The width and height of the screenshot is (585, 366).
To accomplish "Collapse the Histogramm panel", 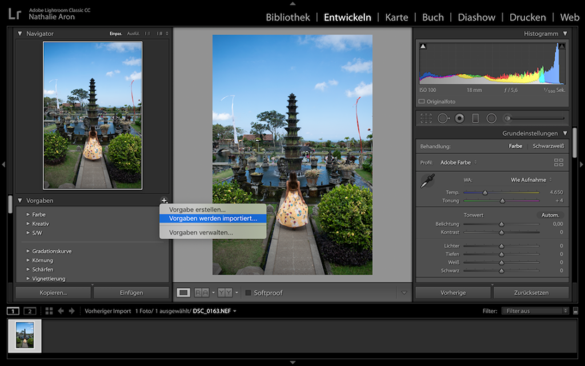I will pos(565,34).
